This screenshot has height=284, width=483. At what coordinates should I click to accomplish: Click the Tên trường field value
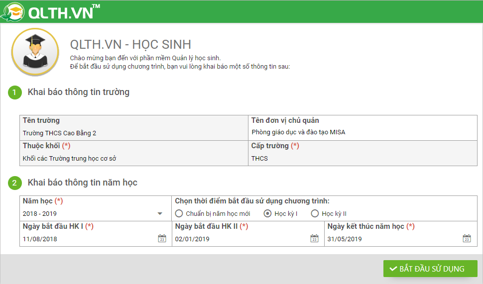pyautogui.click(x=60, y=133)
